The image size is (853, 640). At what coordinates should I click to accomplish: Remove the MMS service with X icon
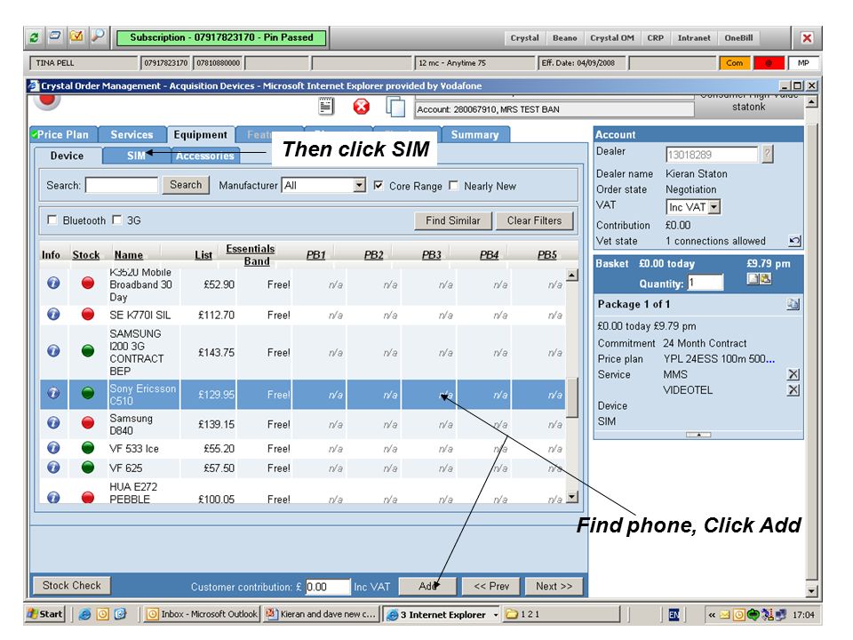[793, 374]
